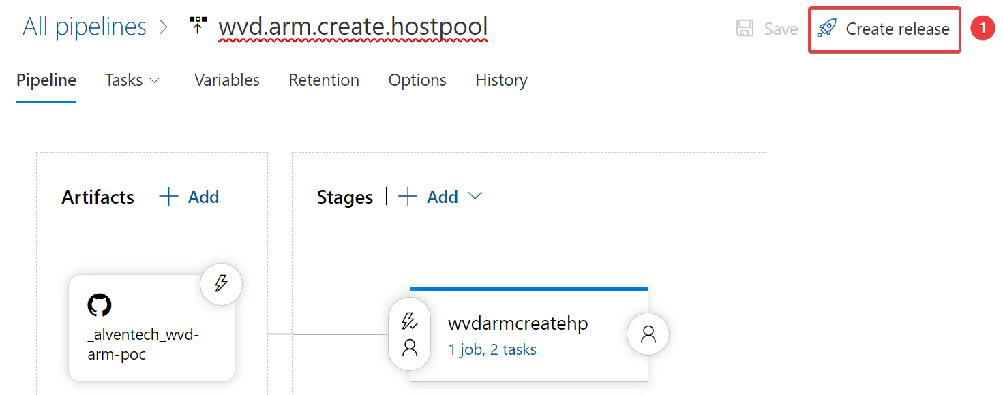Open the "1 job, 2 tasks" link

pos(492,350)
